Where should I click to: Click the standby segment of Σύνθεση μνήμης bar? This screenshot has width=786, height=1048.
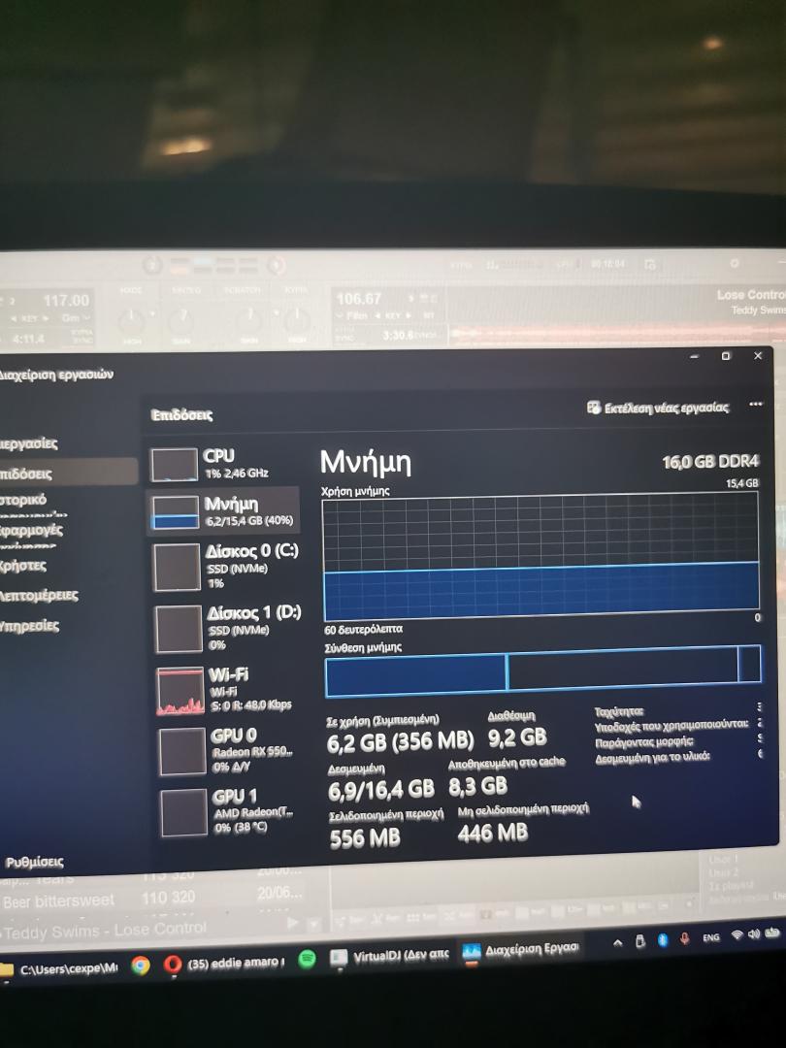(x=623, y=669)
